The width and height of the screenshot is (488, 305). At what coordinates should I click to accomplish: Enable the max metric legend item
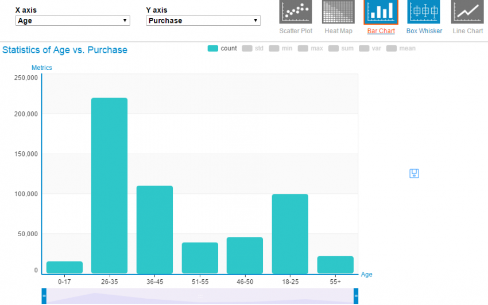(310, 49)
